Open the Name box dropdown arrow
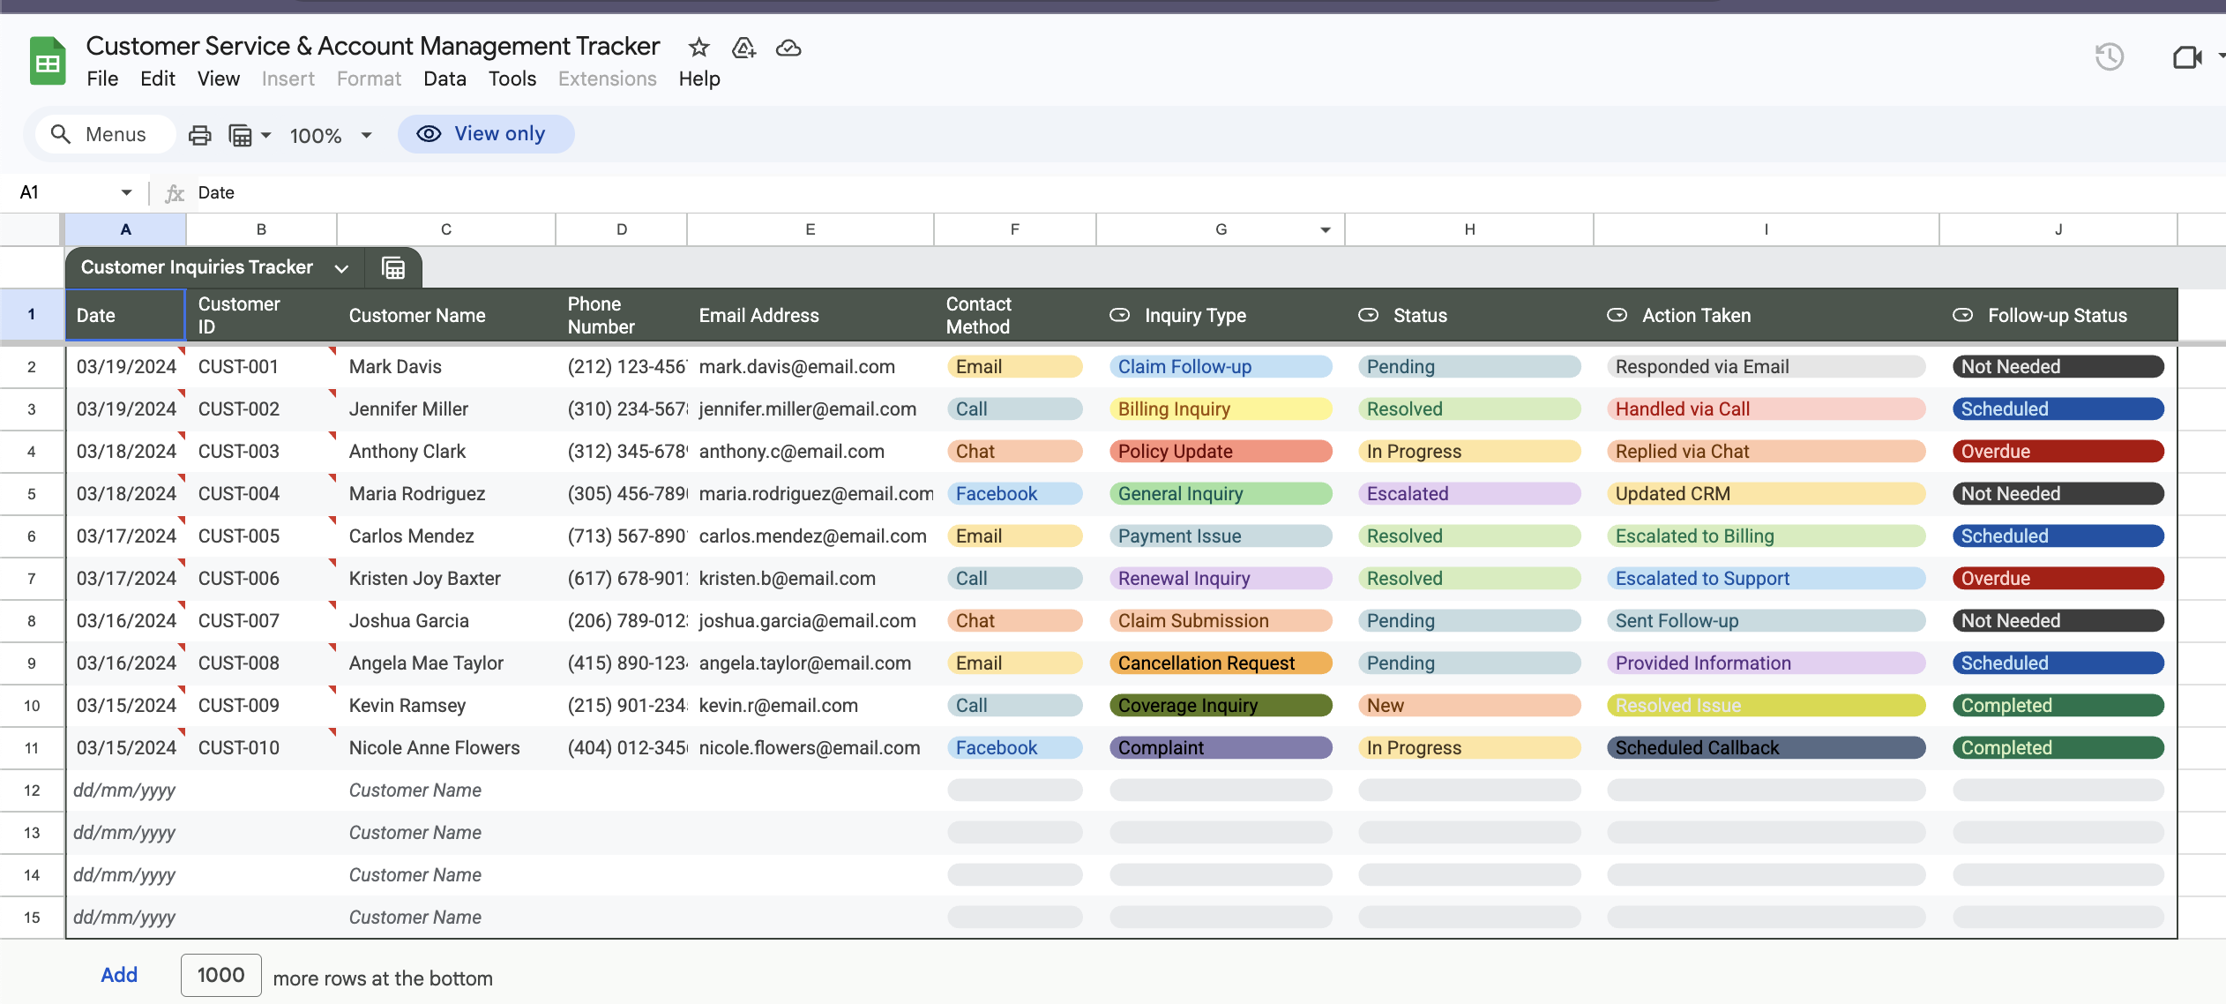The image size is (2226, 1004). (x=126, y=192)
